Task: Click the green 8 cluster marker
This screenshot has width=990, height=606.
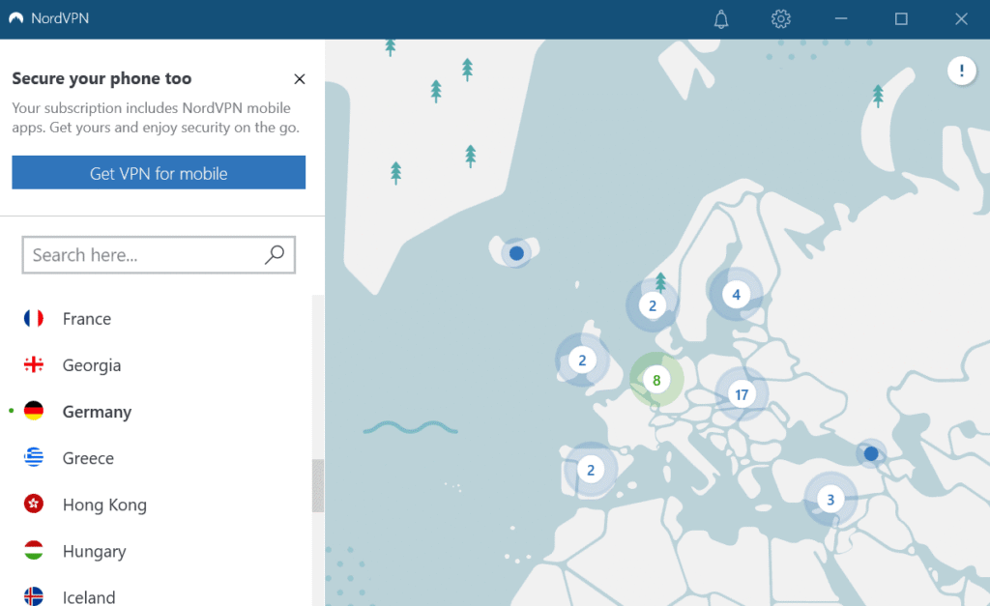Action: (x=657, y=380)
